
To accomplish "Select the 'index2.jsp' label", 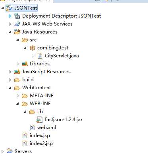I will 41,143.
